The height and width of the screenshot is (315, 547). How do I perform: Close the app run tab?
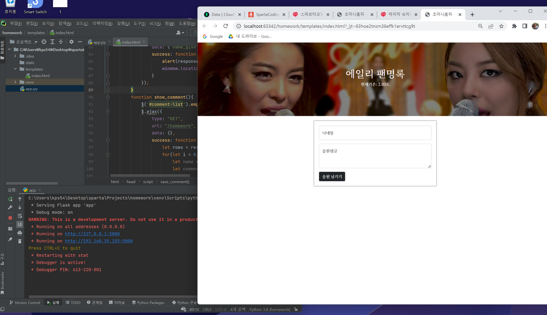(39, 190)
